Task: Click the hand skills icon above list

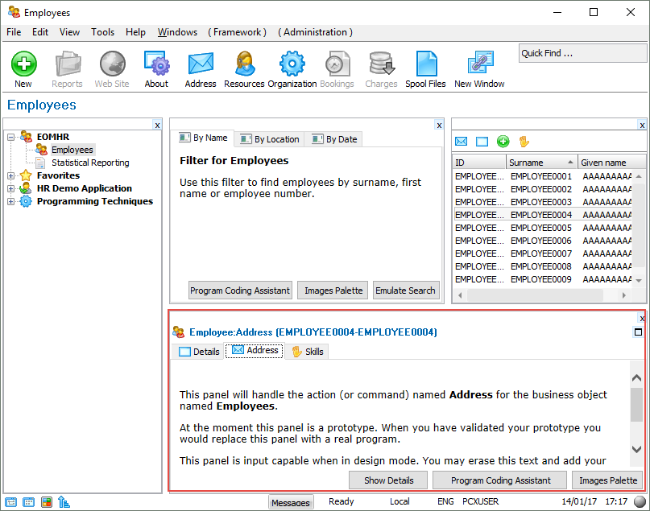Action: coord(524,142)
